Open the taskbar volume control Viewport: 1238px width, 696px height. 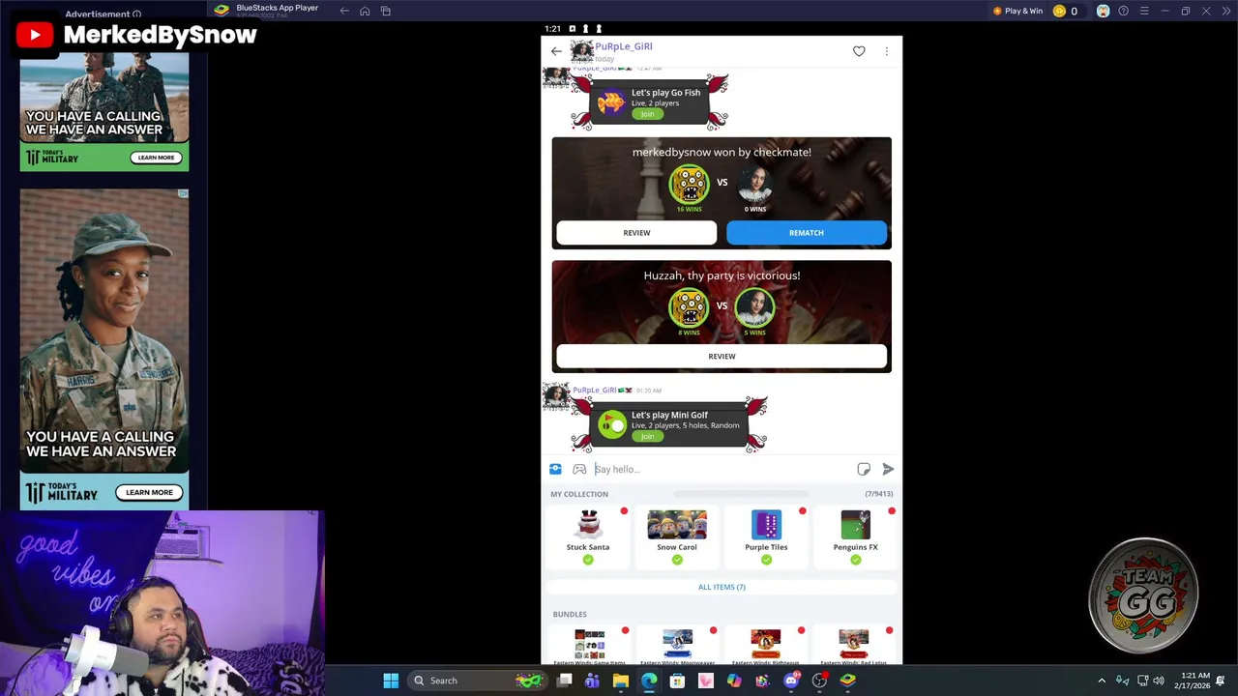pos(1159,681)
